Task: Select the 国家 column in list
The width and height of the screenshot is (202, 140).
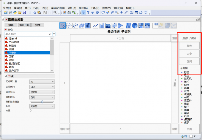Action: point(12,56)
